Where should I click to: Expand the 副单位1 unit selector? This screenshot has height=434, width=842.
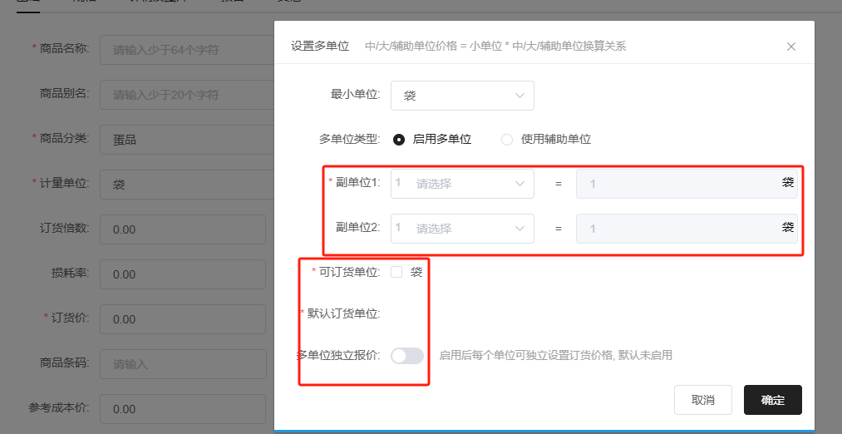tap(462, 183)
